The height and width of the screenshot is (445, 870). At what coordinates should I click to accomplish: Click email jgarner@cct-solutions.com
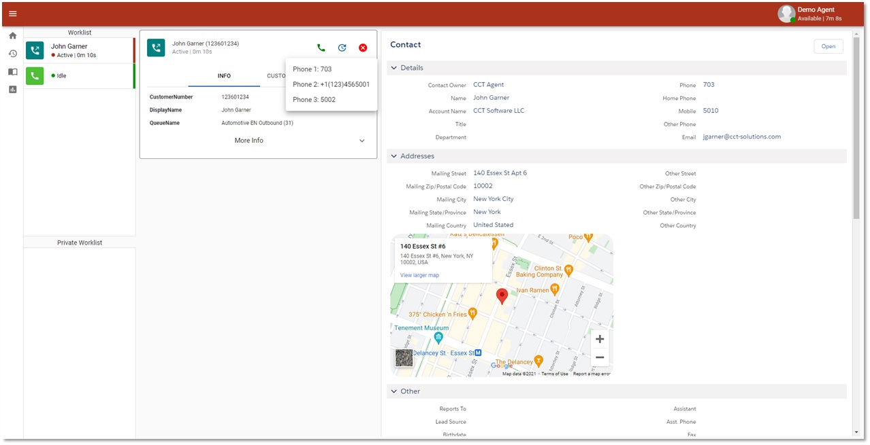coord(742,137)
